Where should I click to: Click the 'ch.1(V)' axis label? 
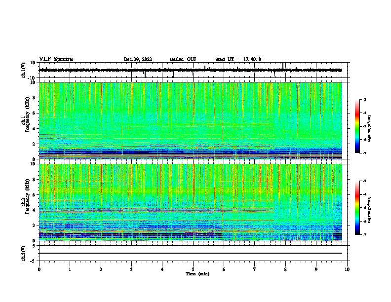pyautogui.click(x=24, y=70)
